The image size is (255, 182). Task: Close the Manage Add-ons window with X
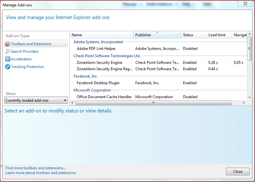245,3
